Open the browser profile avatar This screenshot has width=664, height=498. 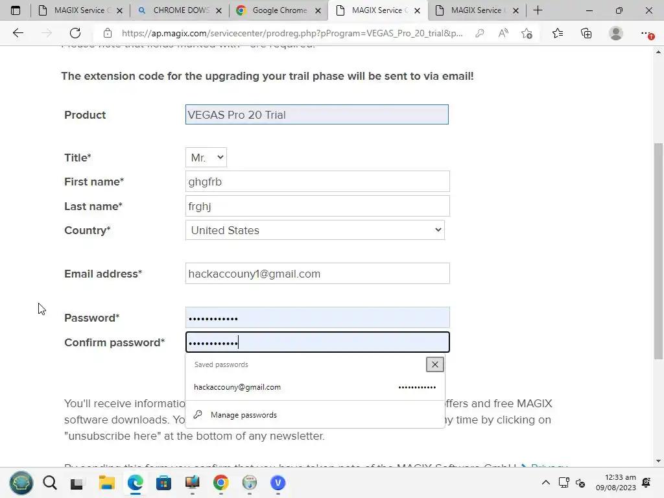tap(616, 33)
